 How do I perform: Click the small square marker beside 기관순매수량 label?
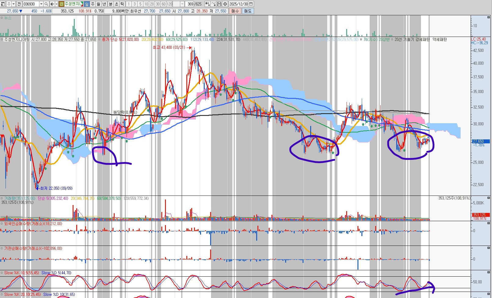2,248
